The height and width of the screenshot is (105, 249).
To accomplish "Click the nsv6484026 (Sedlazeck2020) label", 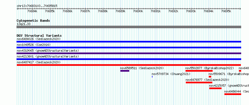I will (x=39, y=39).
